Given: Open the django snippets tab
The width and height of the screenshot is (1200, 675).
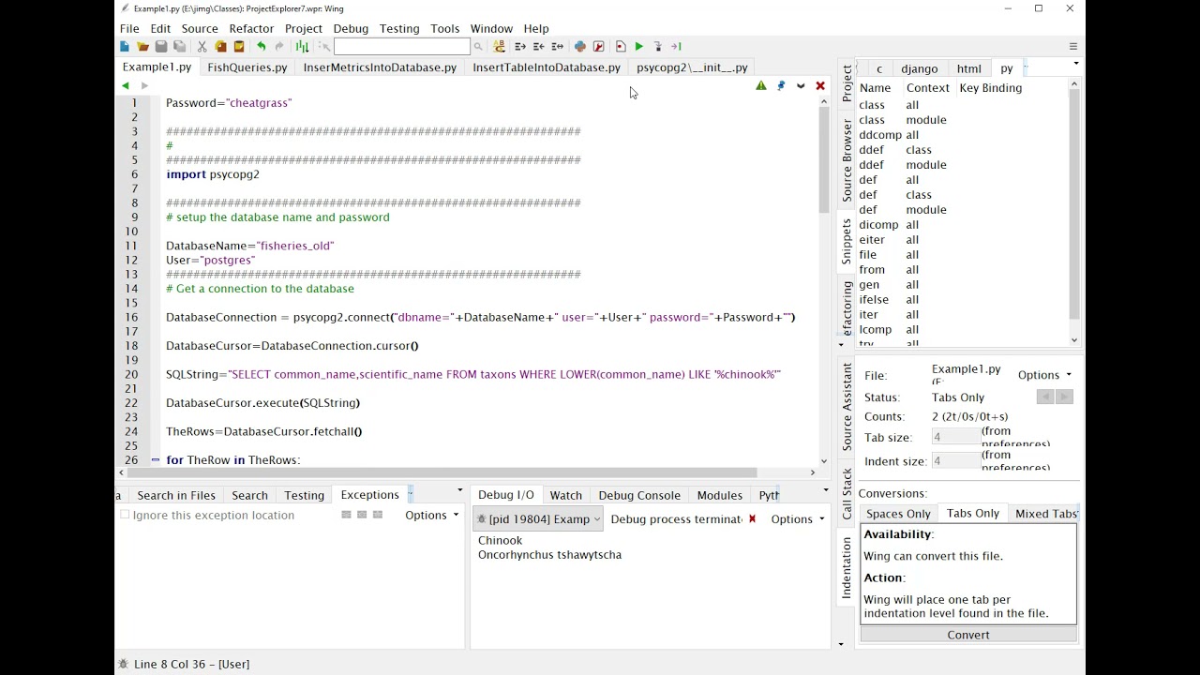Looking at the screenshot, I should [920, 68].
